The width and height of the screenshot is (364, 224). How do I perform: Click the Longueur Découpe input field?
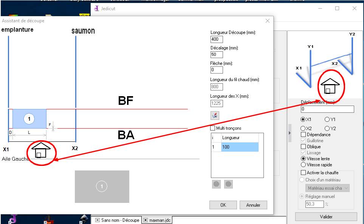point(217,39)
